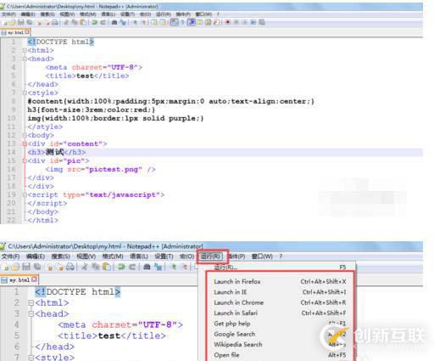Open 设置(T) menu in lower window
Screen dimensions: 434x361
[x=164, y=257]
